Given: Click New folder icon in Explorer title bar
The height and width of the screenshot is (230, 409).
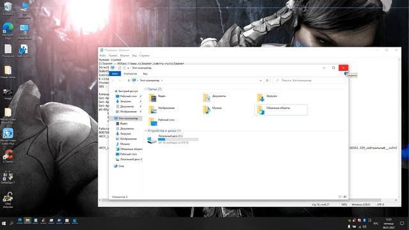Looking at the screenshot, I should [124, 68].
